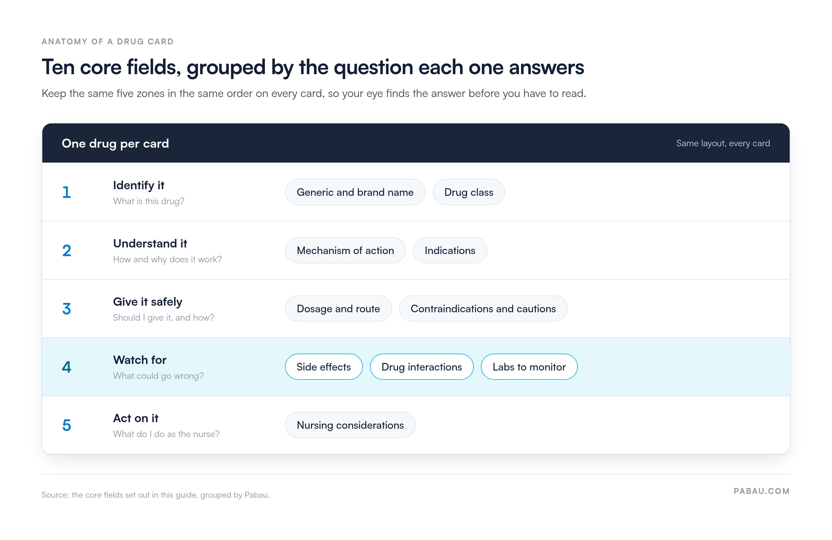Click the number 4 zone marker

67,367
